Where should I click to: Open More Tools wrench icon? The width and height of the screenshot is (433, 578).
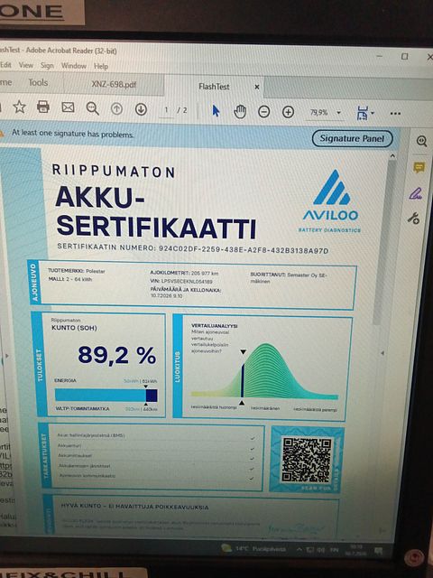click(x=413, y=219)
